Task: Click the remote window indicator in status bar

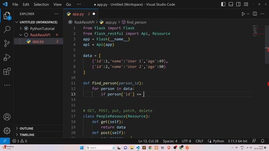Action: point(5,141)
